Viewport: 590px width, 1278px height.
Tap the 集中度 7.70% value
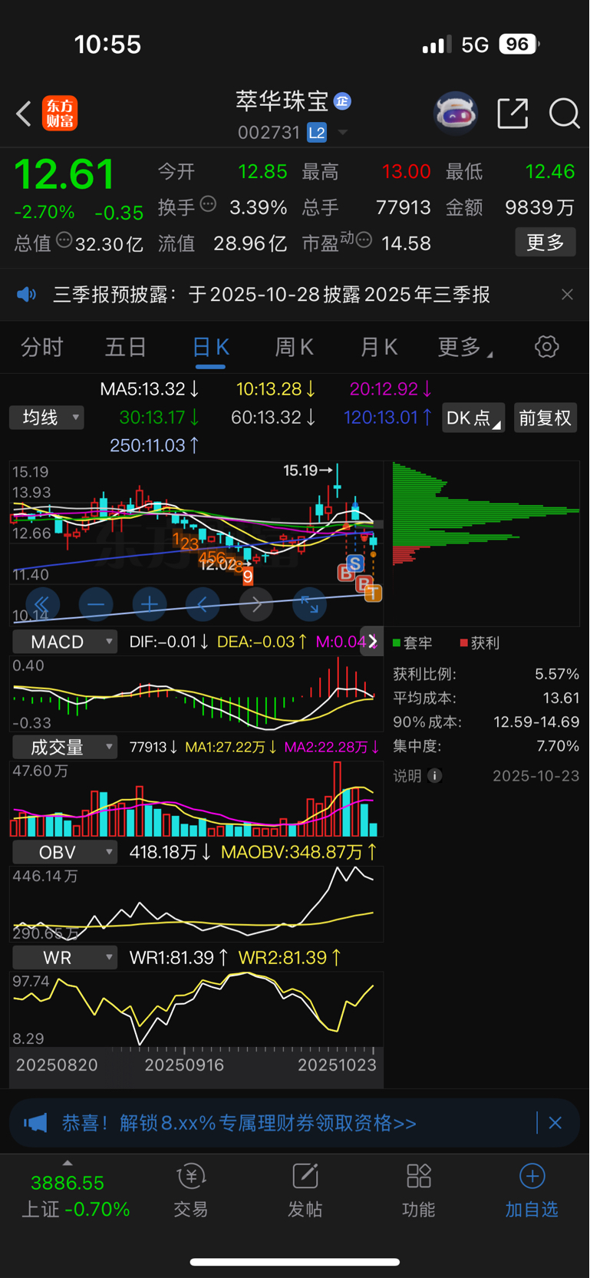557,746
